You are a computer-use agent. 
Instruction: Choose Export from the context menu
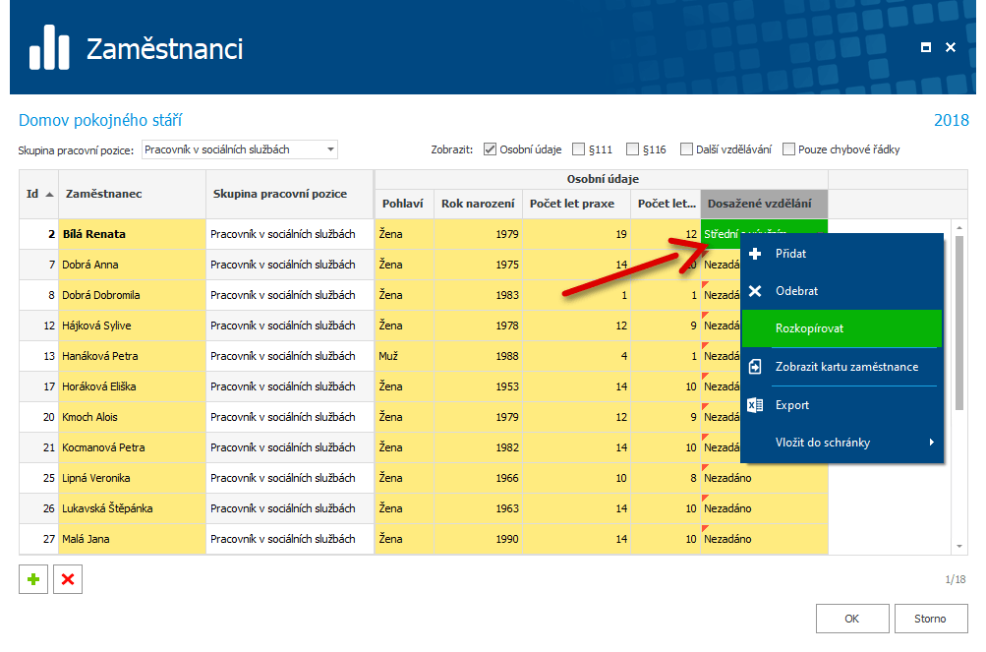click(x=842, y=405)
